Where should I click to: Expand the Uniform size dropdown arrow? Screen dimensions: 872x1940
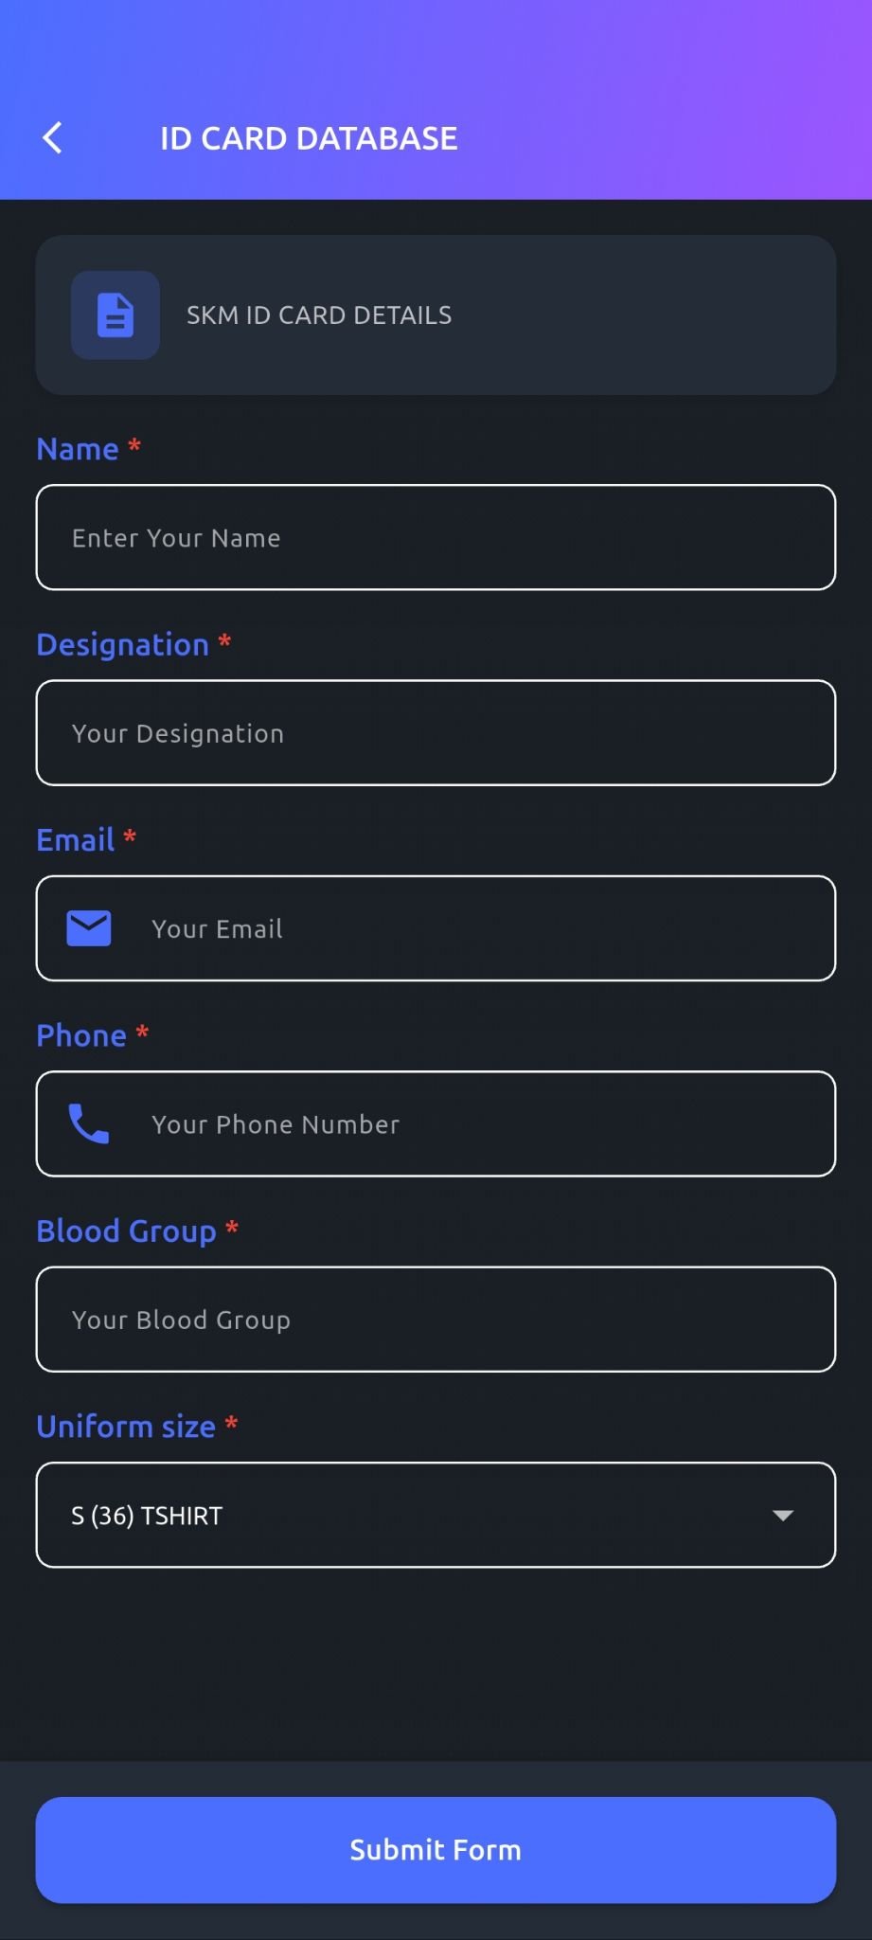(782, 1516)
